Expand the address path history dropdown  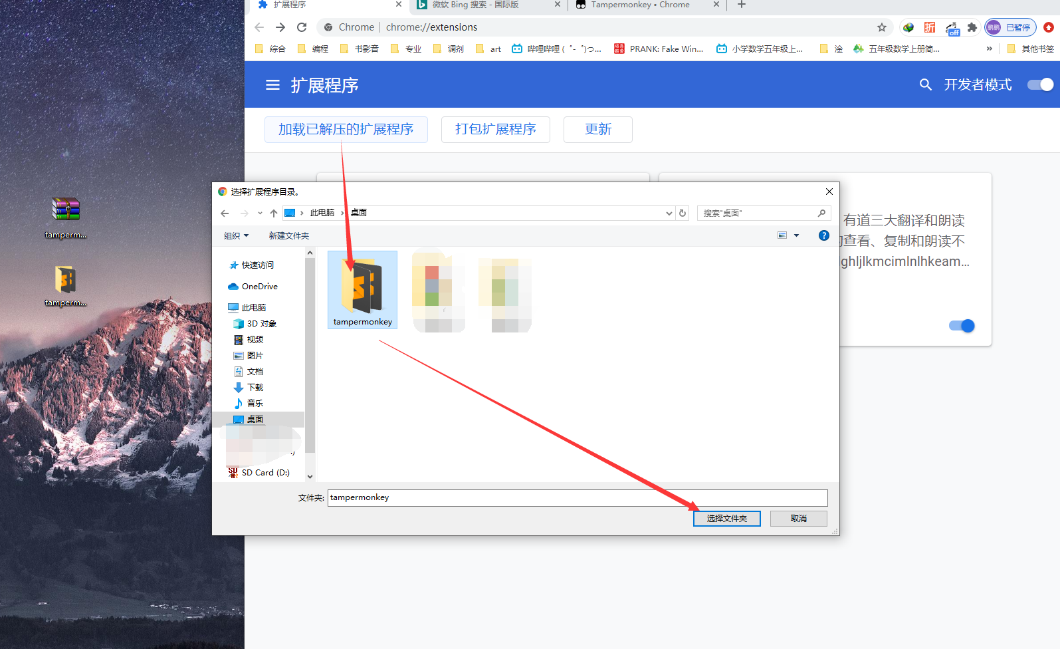(669, 213)
